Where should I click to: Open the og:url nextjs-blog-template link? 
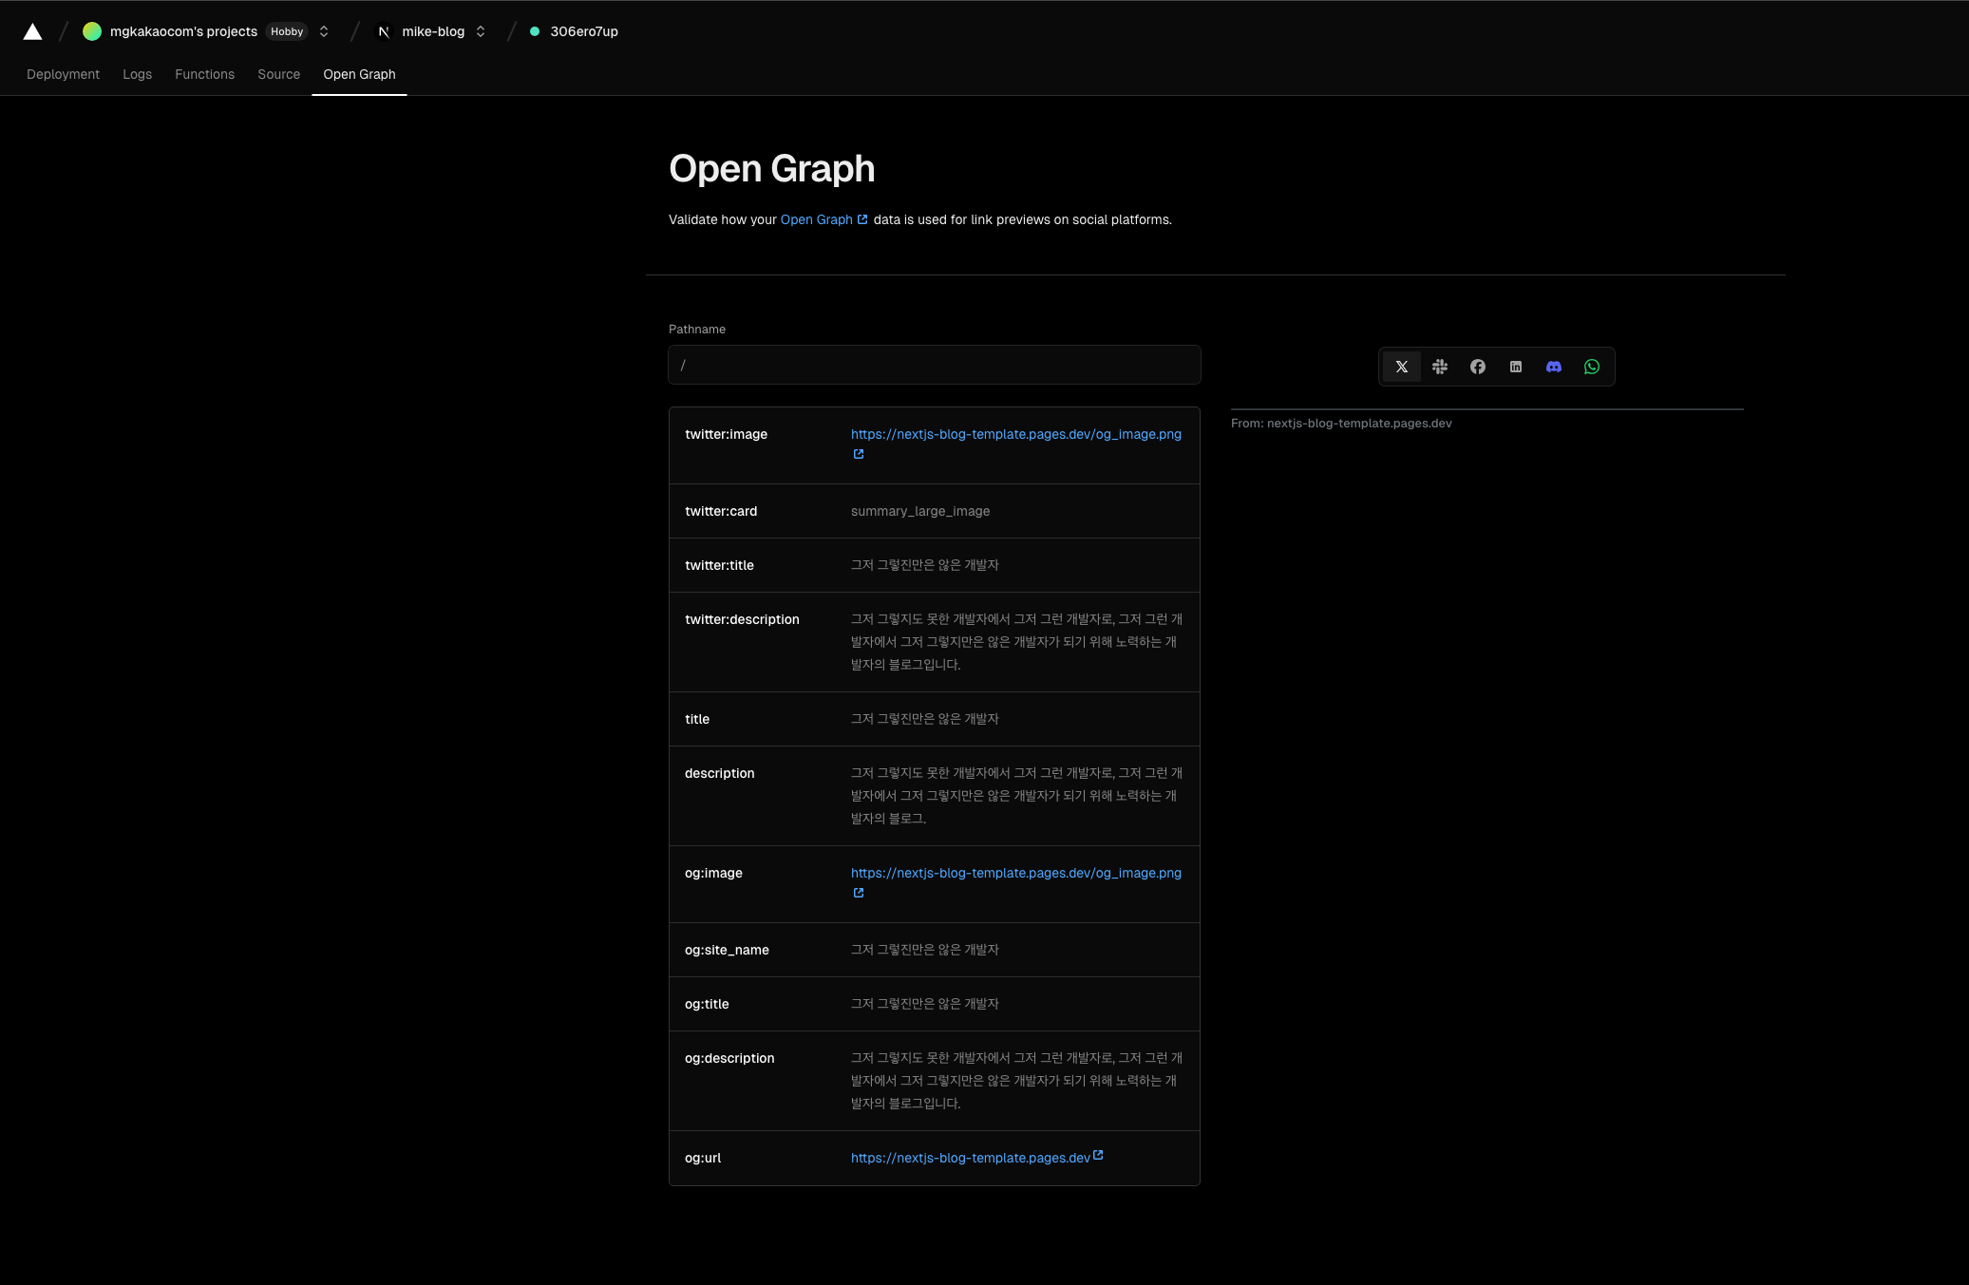pyautogui.click(x=971, y=1158)
